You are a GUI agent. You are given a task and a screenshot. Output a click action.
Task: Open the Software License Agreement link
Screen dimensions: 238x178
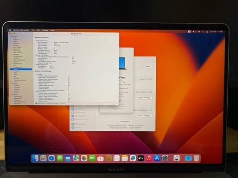coord(117,125)
